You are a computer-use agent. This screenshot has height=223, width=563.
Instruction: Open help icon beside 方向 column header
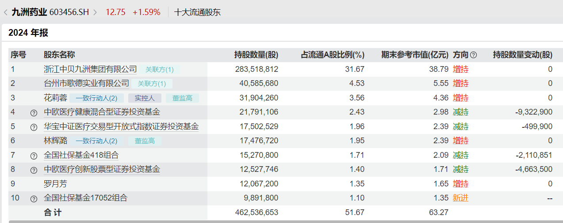474,55
